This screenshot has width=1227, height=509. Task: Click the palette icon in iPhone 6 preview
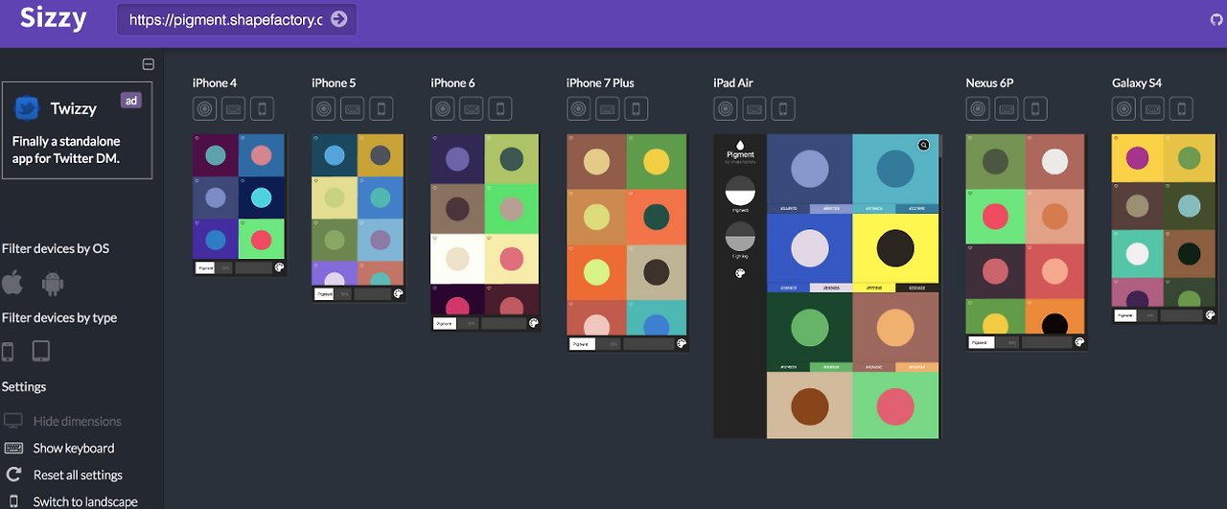(533, 323)
